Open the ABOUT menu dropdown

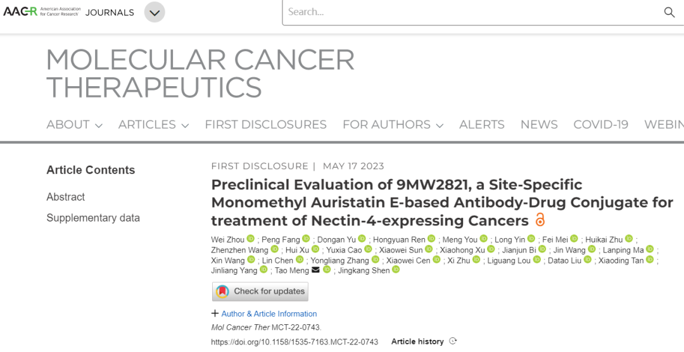pyautogui.click(x=74, y=125)
